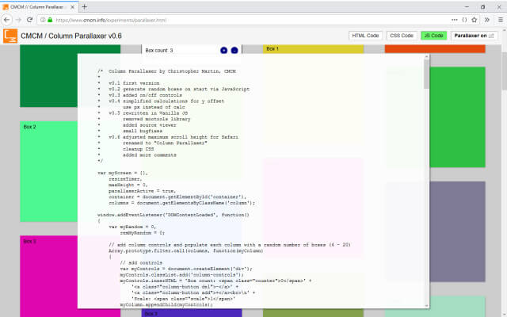Remove a box with the minus button

click(234, 50)
